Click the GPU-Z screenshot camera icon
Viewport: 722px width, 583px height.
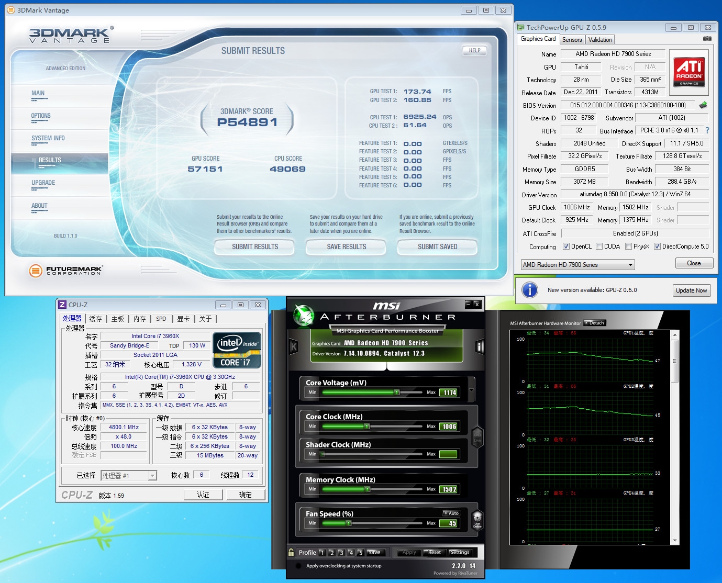click(707, 39)
